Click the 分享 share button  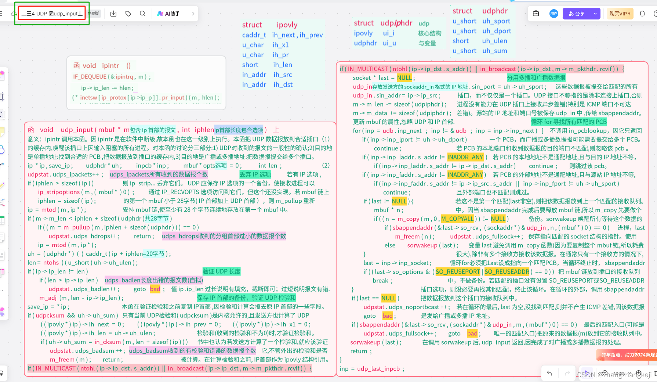point(576,14)
